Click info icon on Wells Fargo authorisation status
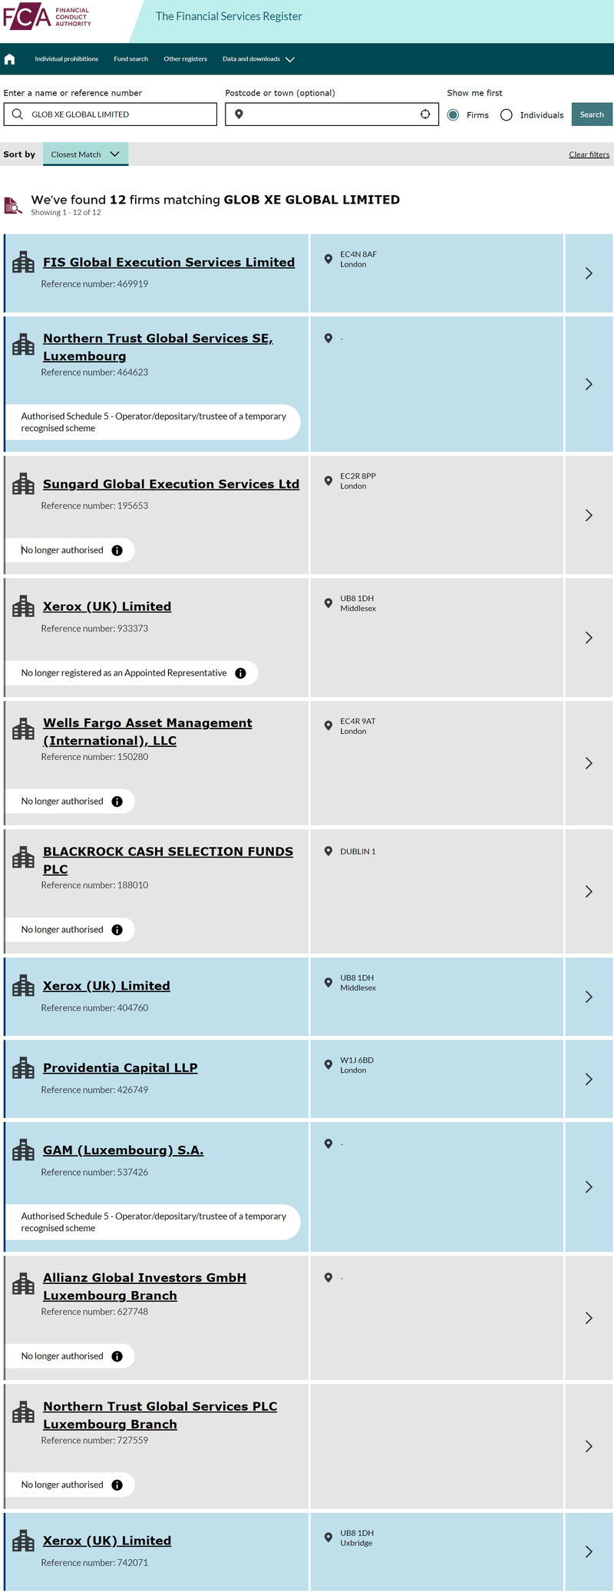The width and height of the screenshot is (614, 1596). pos(117,801)
